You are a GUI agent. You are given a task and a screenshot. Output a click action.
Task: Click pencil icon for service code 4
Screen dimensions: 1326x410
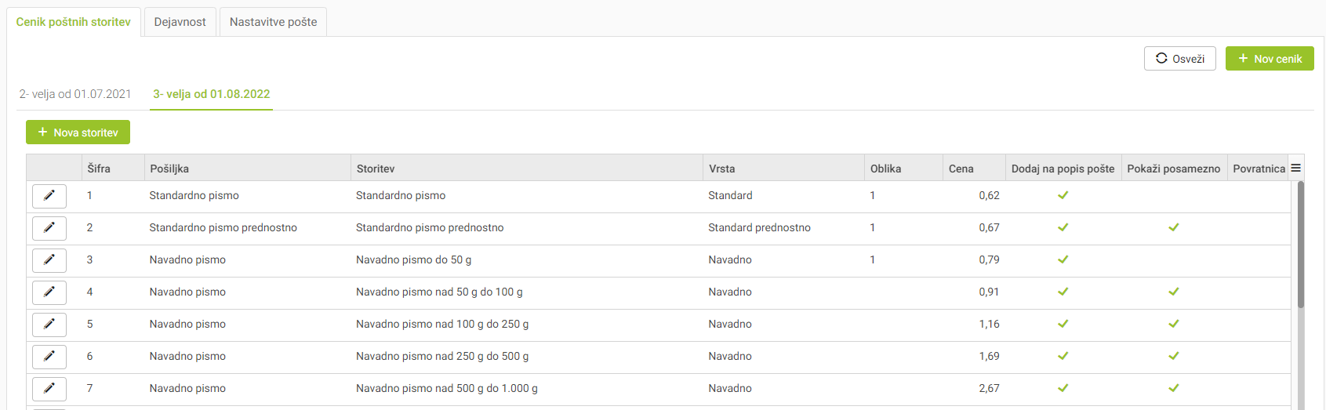coord(49,292)
